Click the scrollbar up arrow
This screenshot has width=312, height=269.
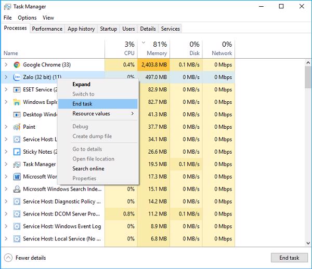tap(308, 63)
